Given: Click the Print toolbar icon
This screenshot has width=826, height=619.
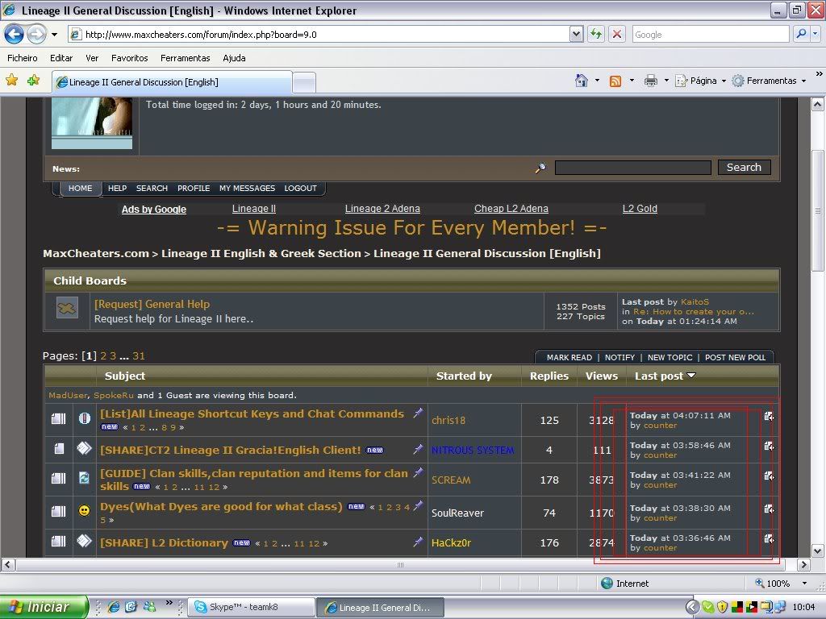Looking at the screenshot, I should [651, 81].
